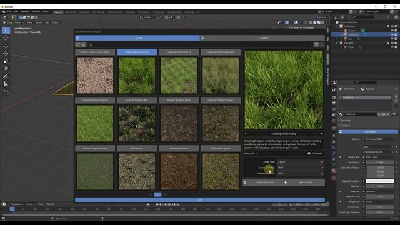Hide the Collection in outliner

[392, 26]
